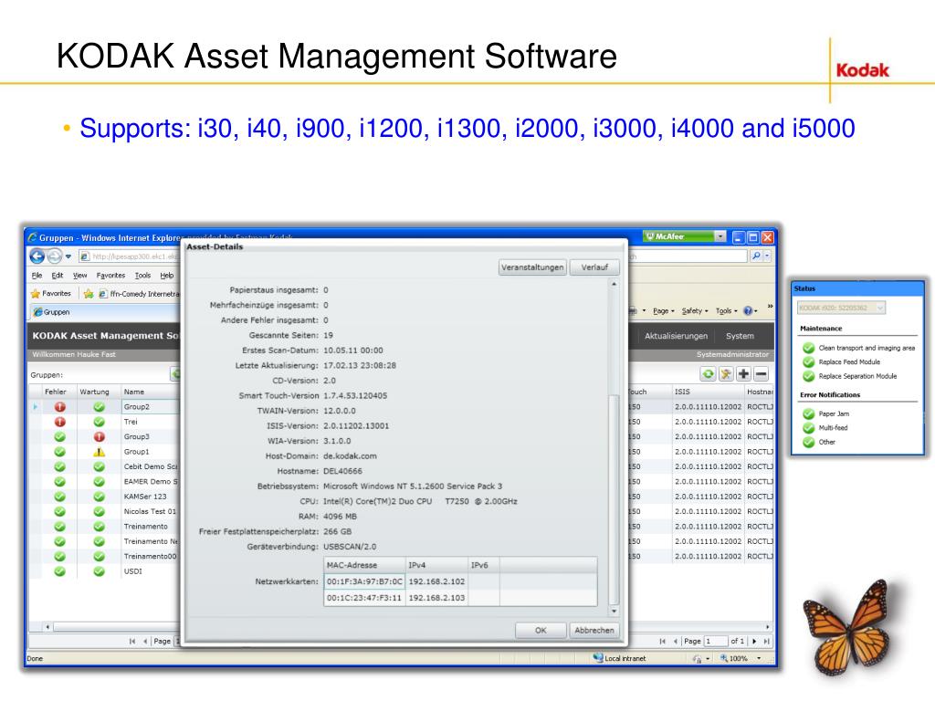This screenshot has height=701, width=935.
Task: Select the KAMSer 123 group name
Action: (x=145, y=496)
